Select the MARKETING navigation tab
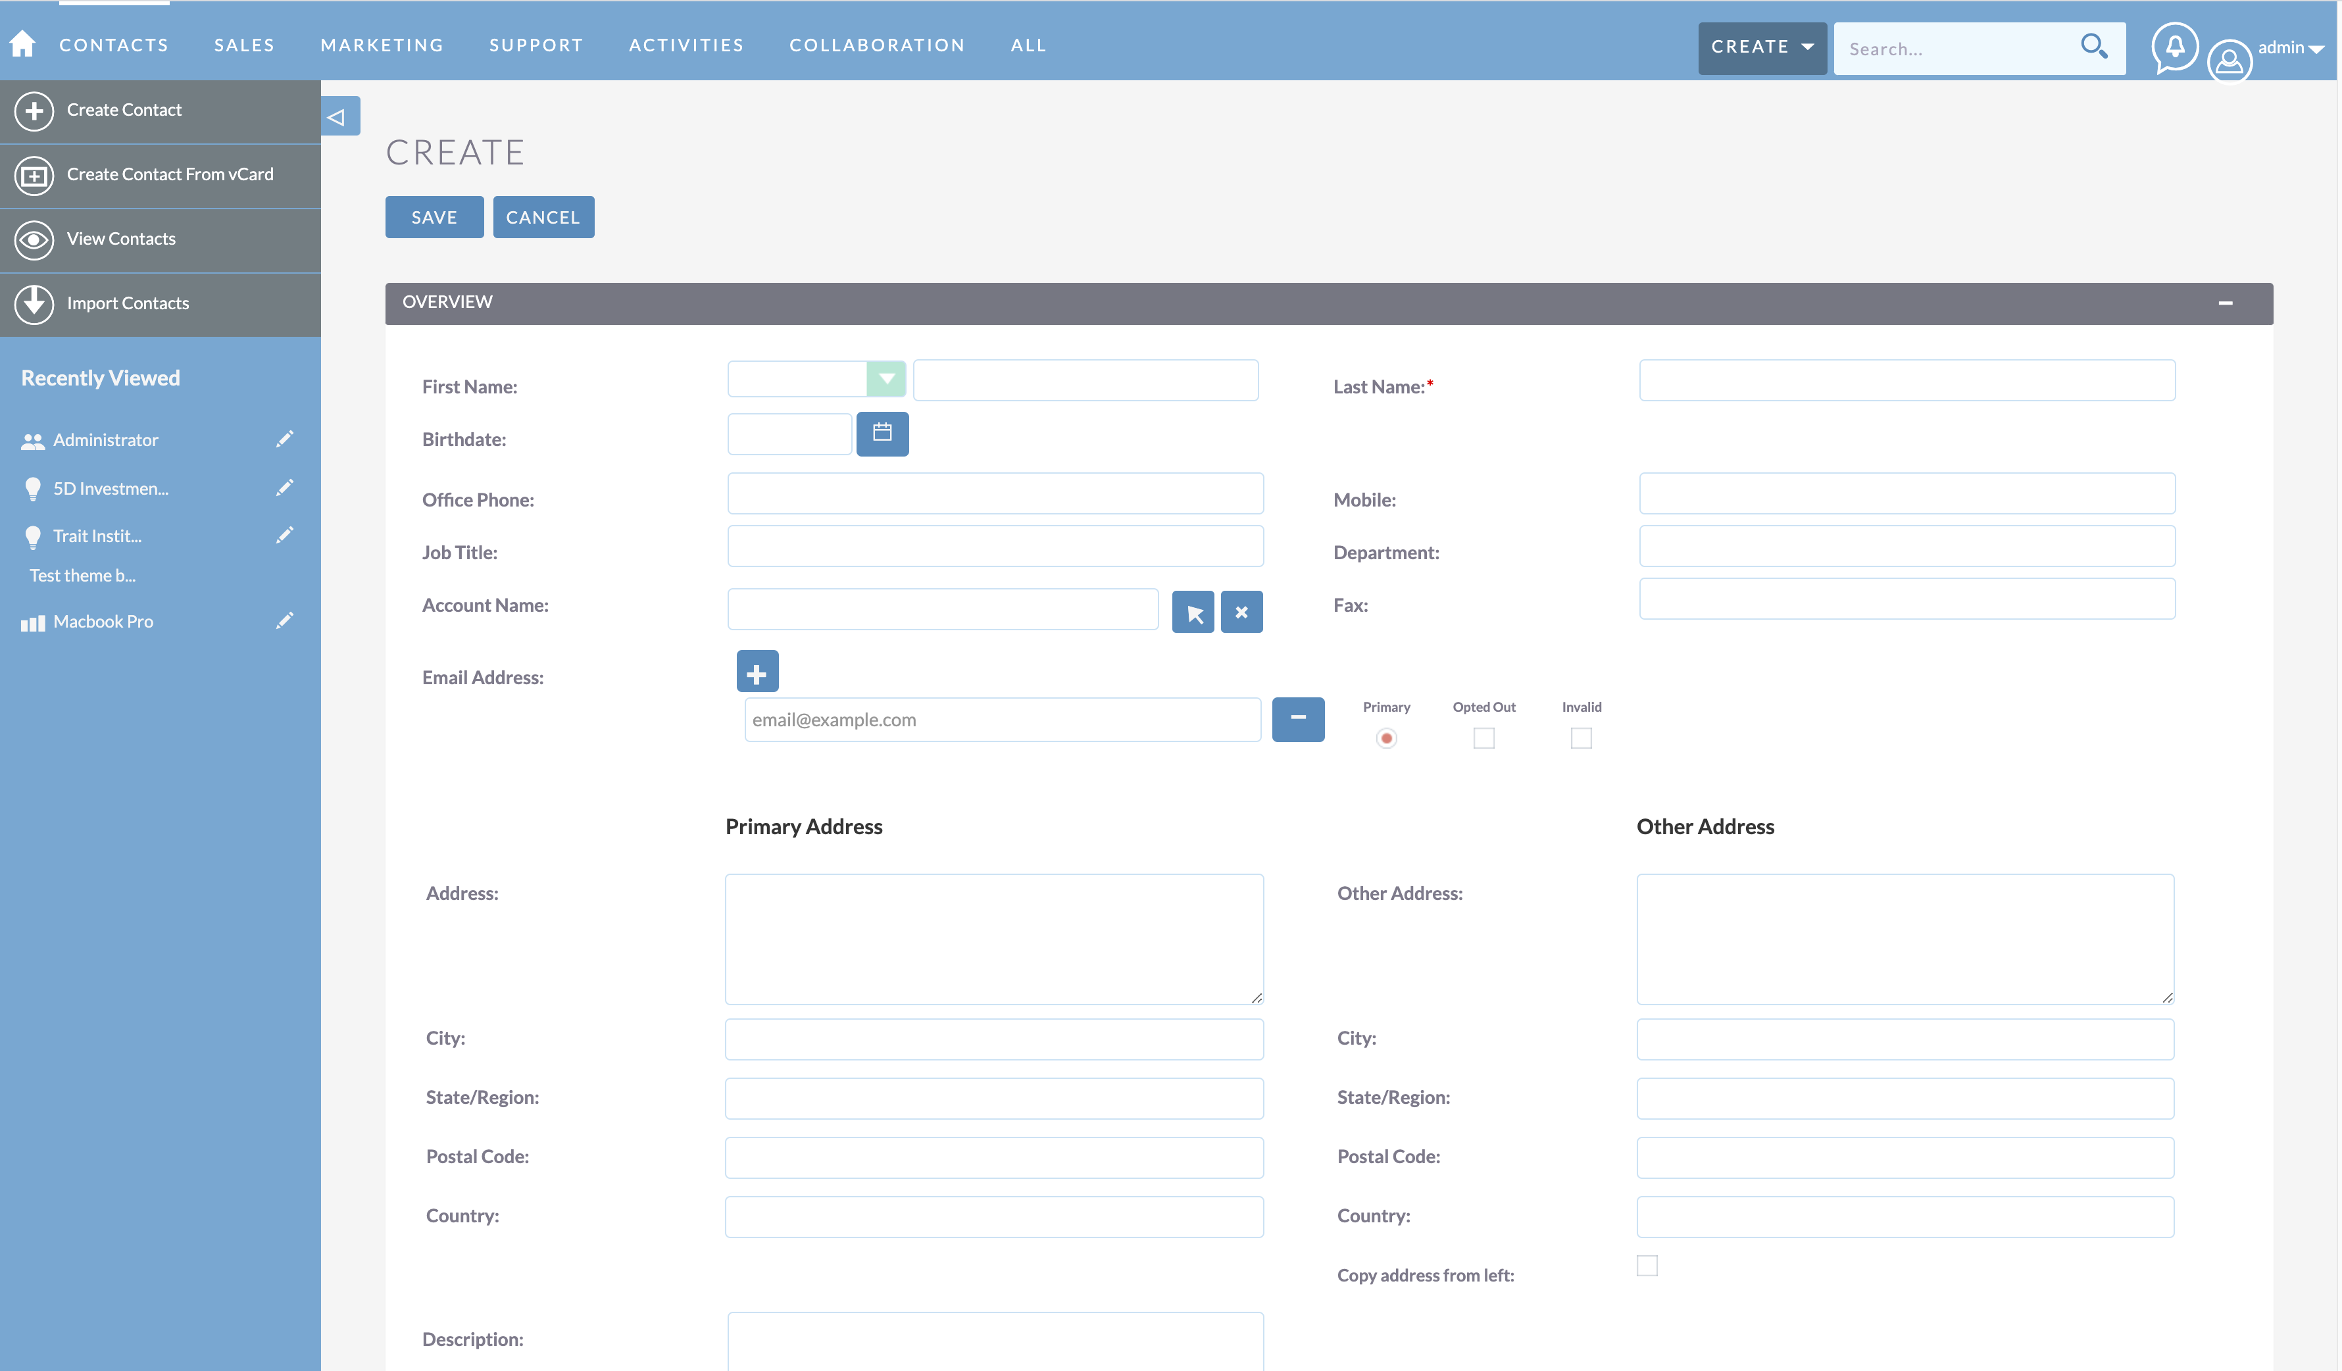 pos(382,44)
